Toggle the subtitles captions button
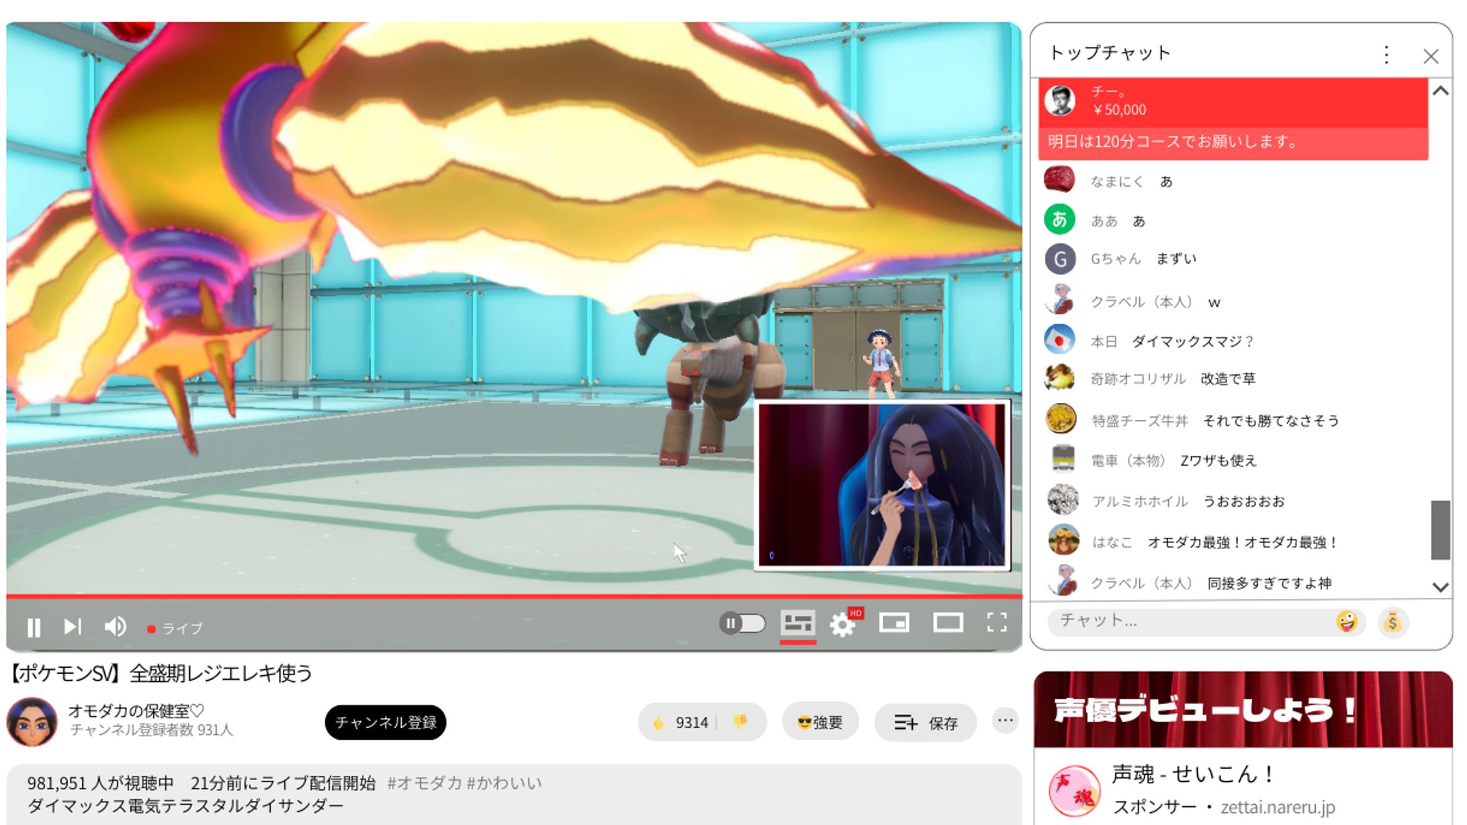 (797, 623)
